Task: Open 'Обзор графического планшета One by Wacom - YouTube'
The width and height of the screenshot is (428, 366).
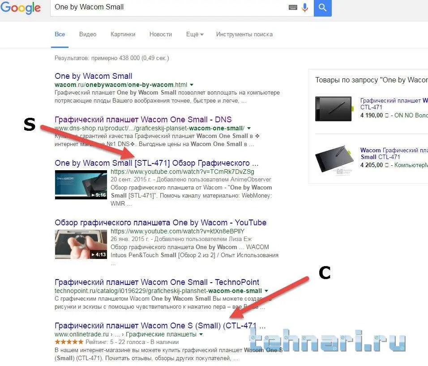Action: point(160,223)
